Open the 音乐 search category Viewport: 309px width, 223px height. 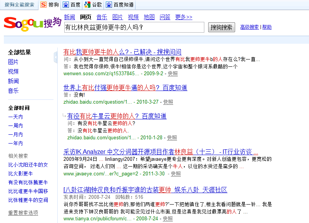coord(102,17)
